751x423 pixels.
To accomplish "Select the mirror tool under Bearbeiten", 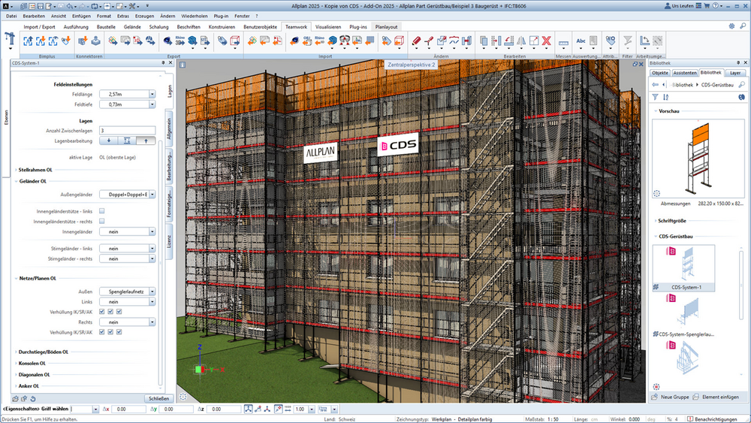I will coord(521,41).
